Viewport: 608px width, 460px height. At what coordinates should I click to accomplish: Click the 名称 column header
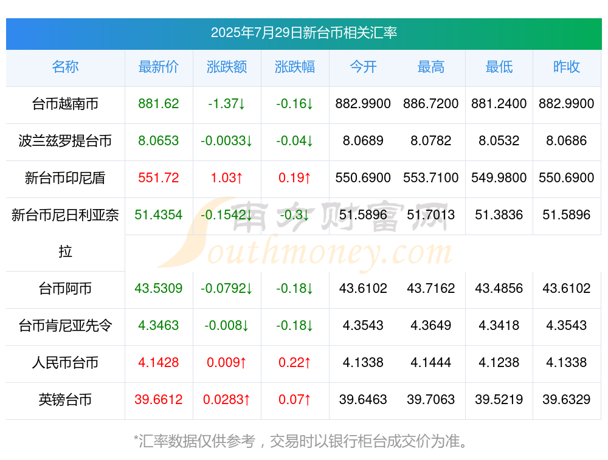pos(65,67)
